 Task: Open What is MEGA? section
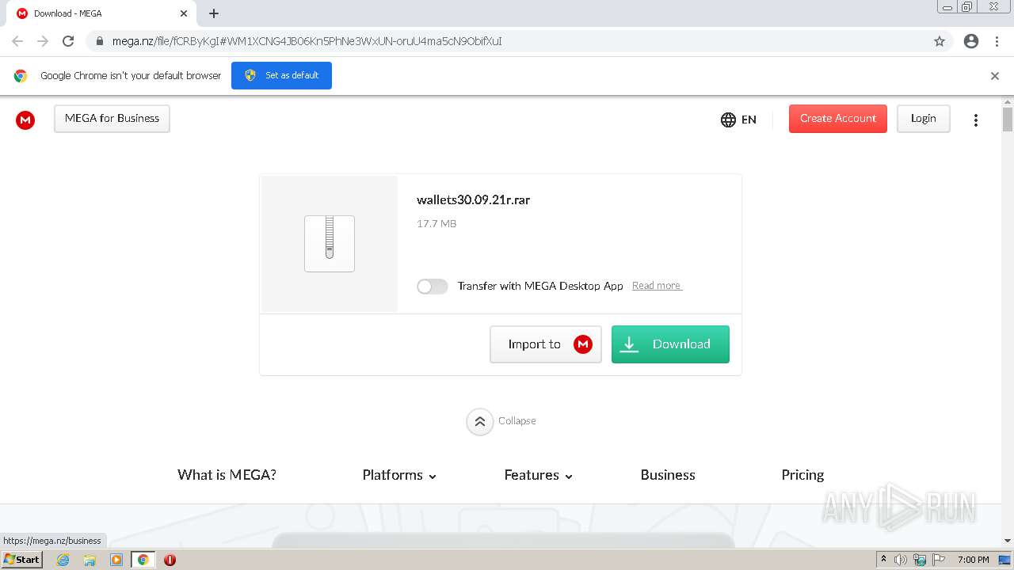[227, 475]
